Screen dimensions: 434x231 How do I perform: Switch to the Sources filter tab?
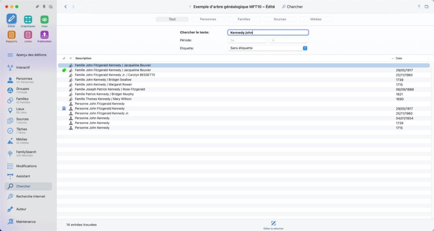point(280,19)
